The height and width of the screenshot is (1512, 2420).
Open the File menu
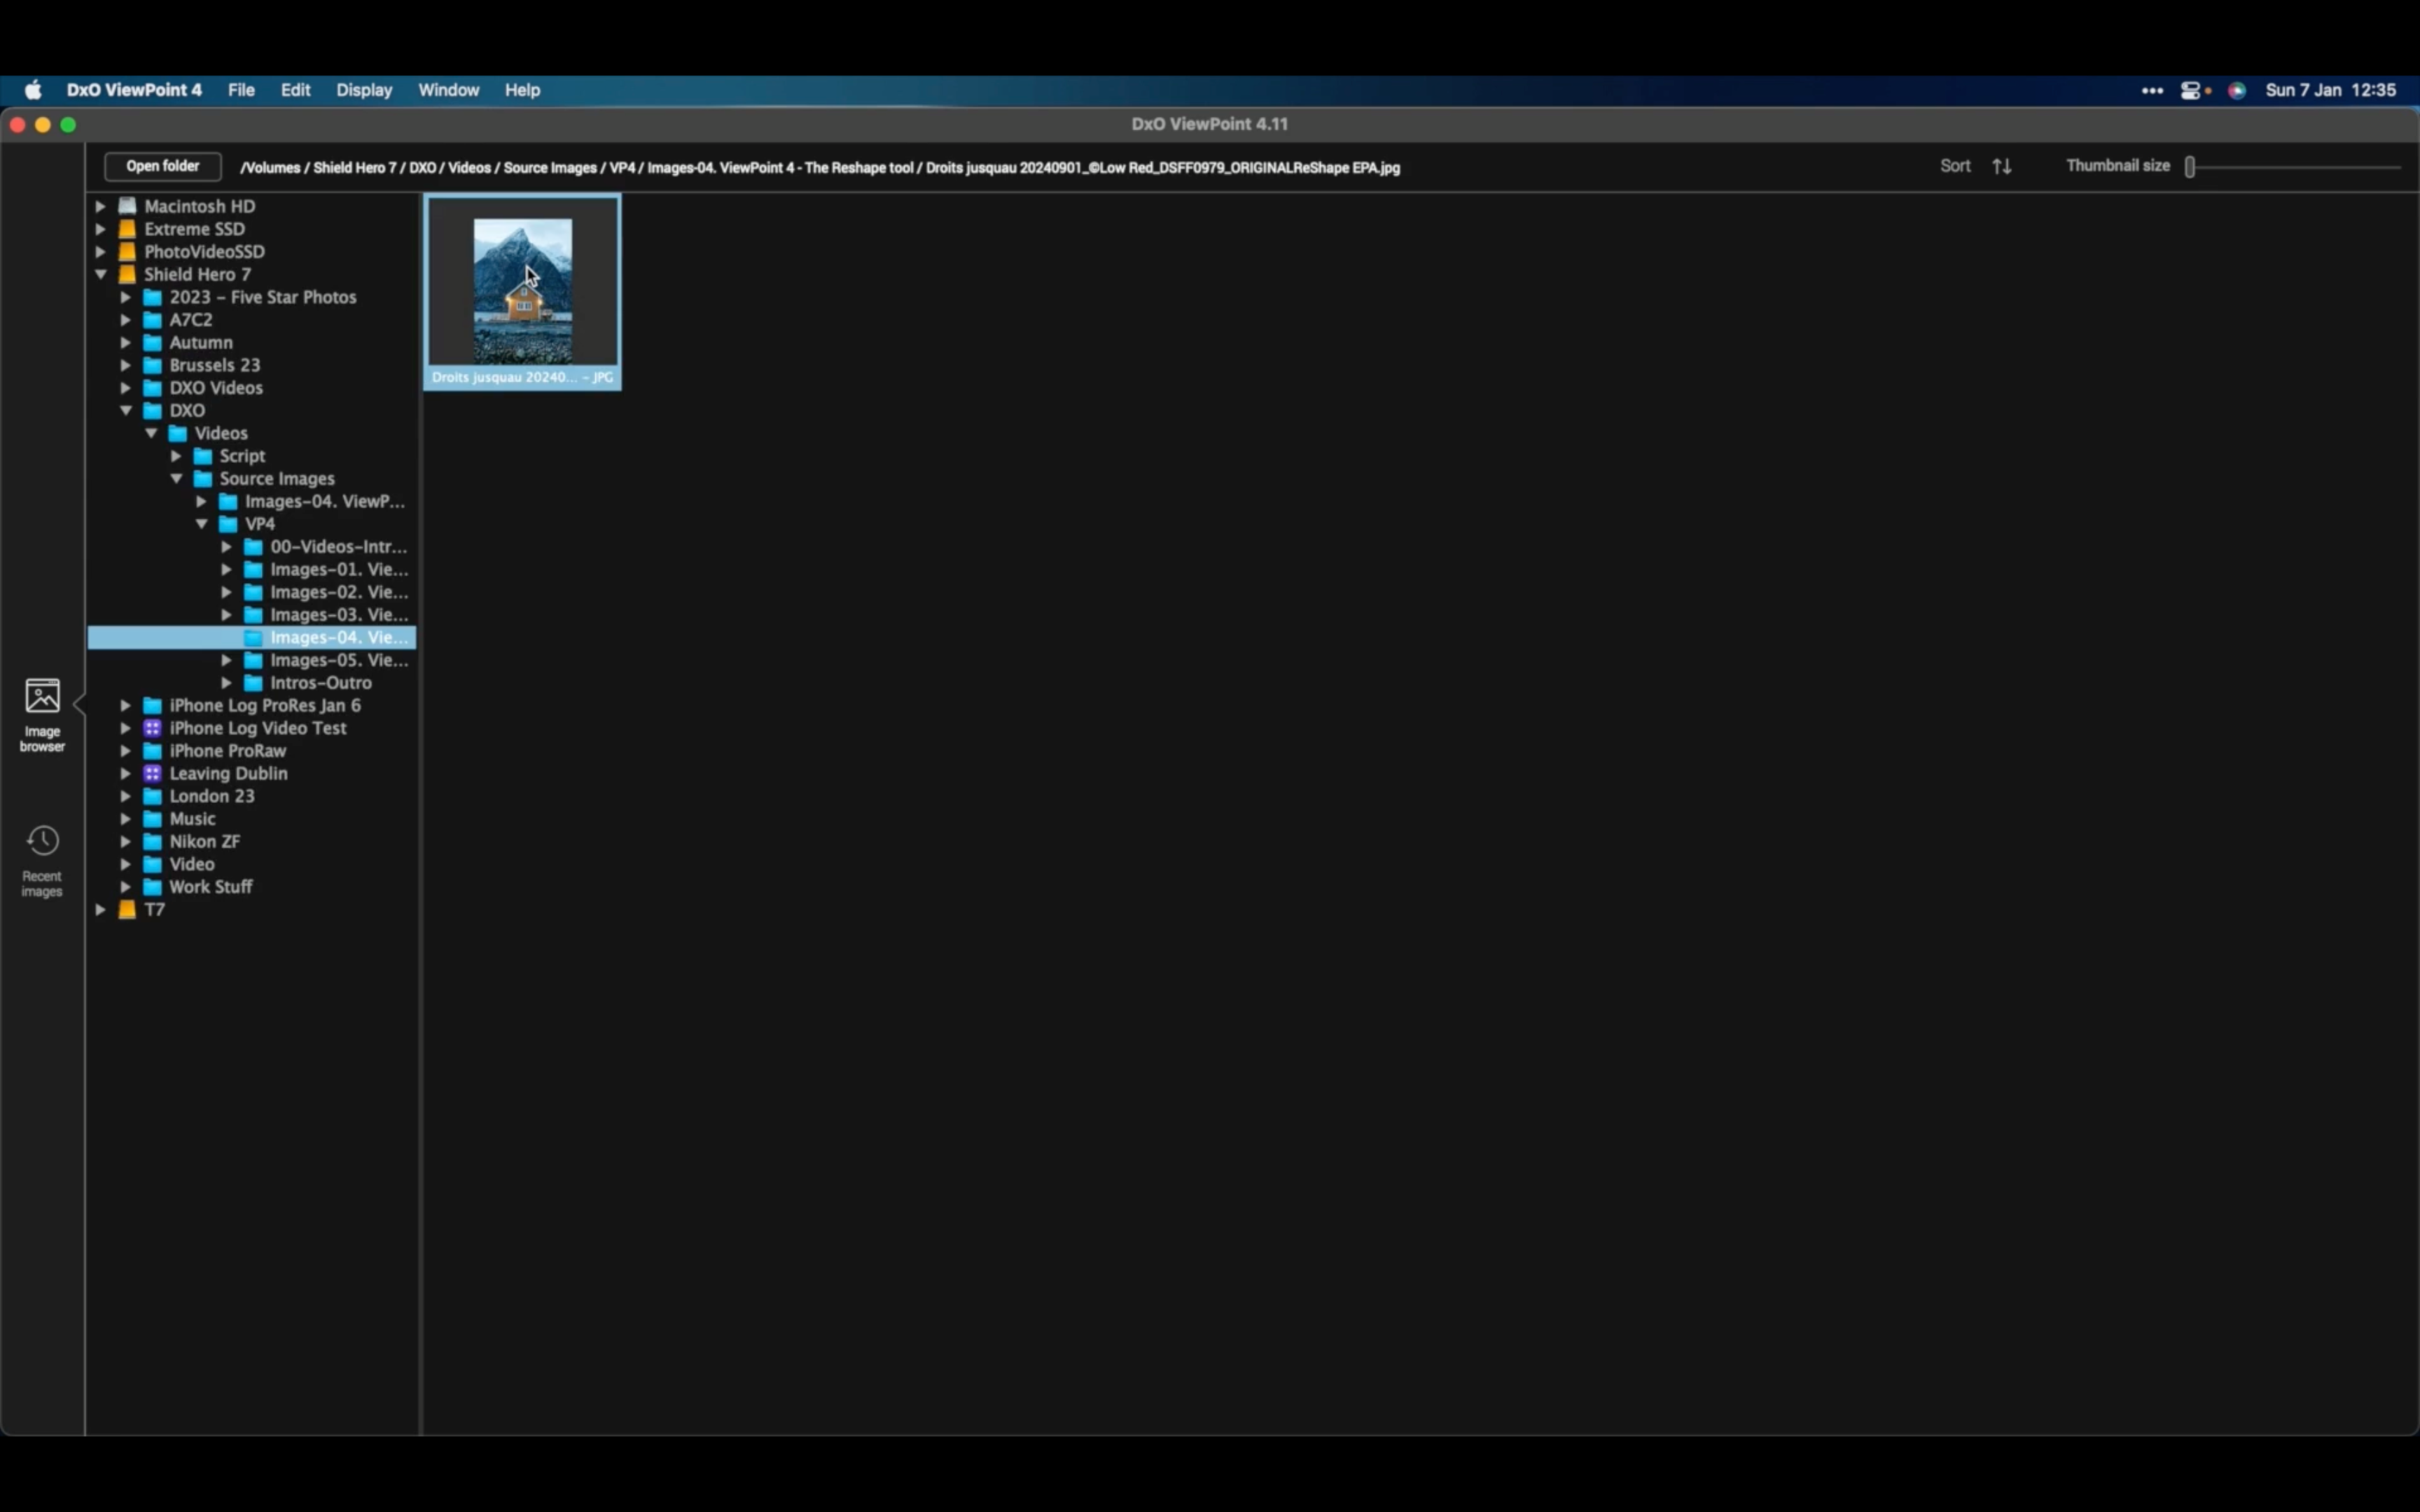[241, 90]
